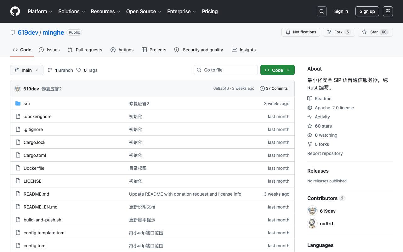Click the file icon beside config.toml

18,246
